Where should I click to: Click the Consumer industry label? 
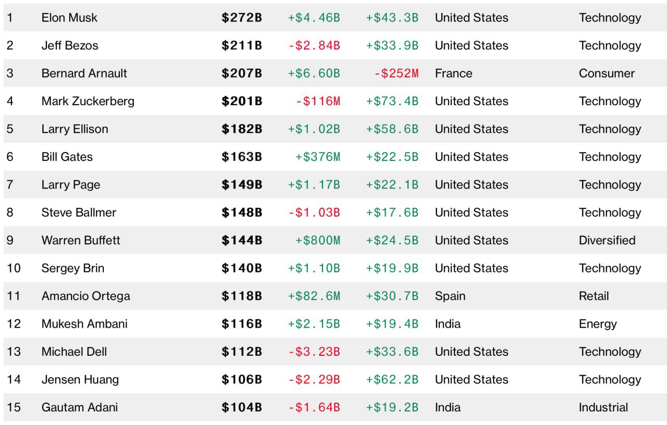(x=607, y=73)
